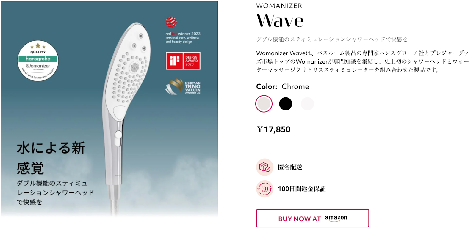Viewport: 476px width, 234px height.
Task: Click the Wave product title
Action: [280, 21]
